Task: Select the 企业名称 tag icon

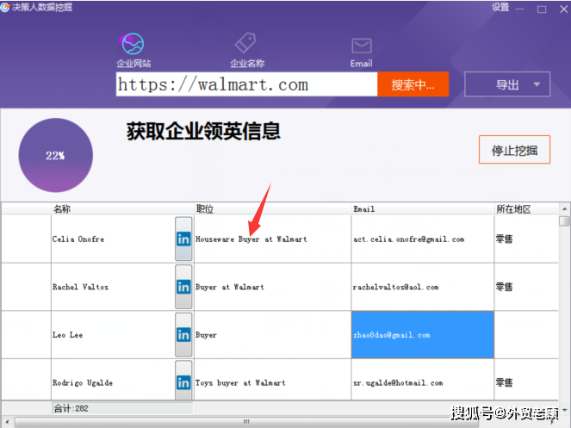Action: pyautogui.click(x=245, y=43)
